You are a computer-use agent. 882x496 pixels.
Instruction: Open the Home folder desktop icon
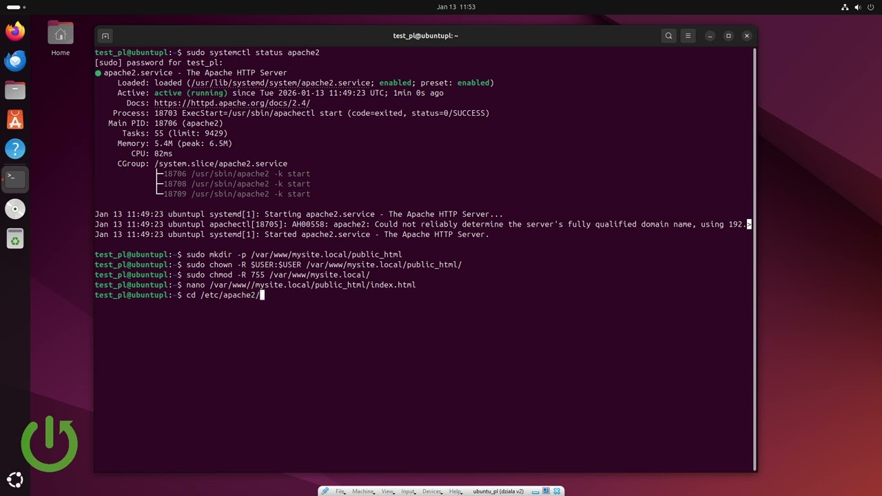[61, 39]
